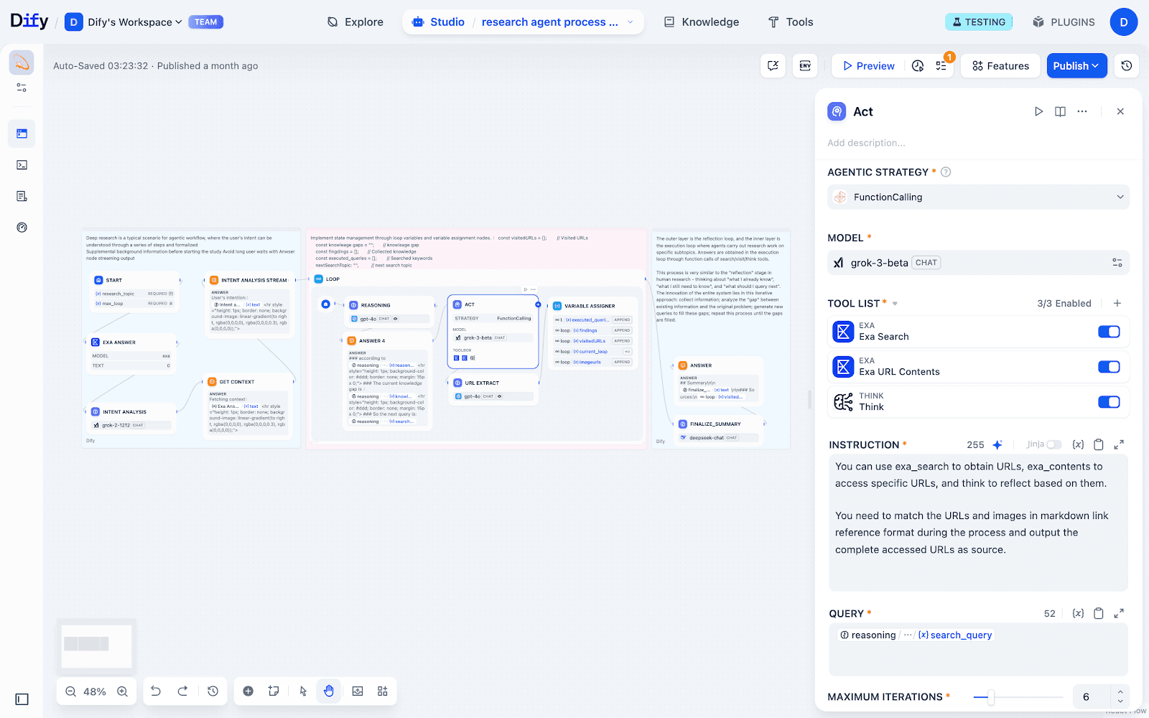Select the hand pan tool
Viewport: 1149px width, 718px height.
[x=329, y=691]
